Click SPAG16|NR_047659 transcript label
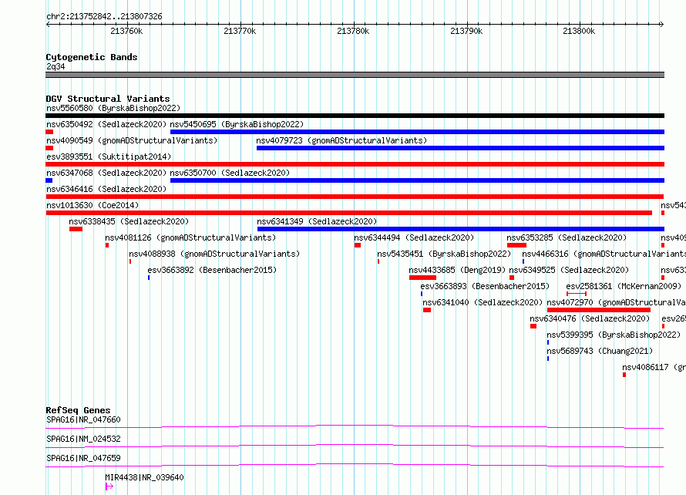This screenshot has height=495, width=686. point(83,458)
